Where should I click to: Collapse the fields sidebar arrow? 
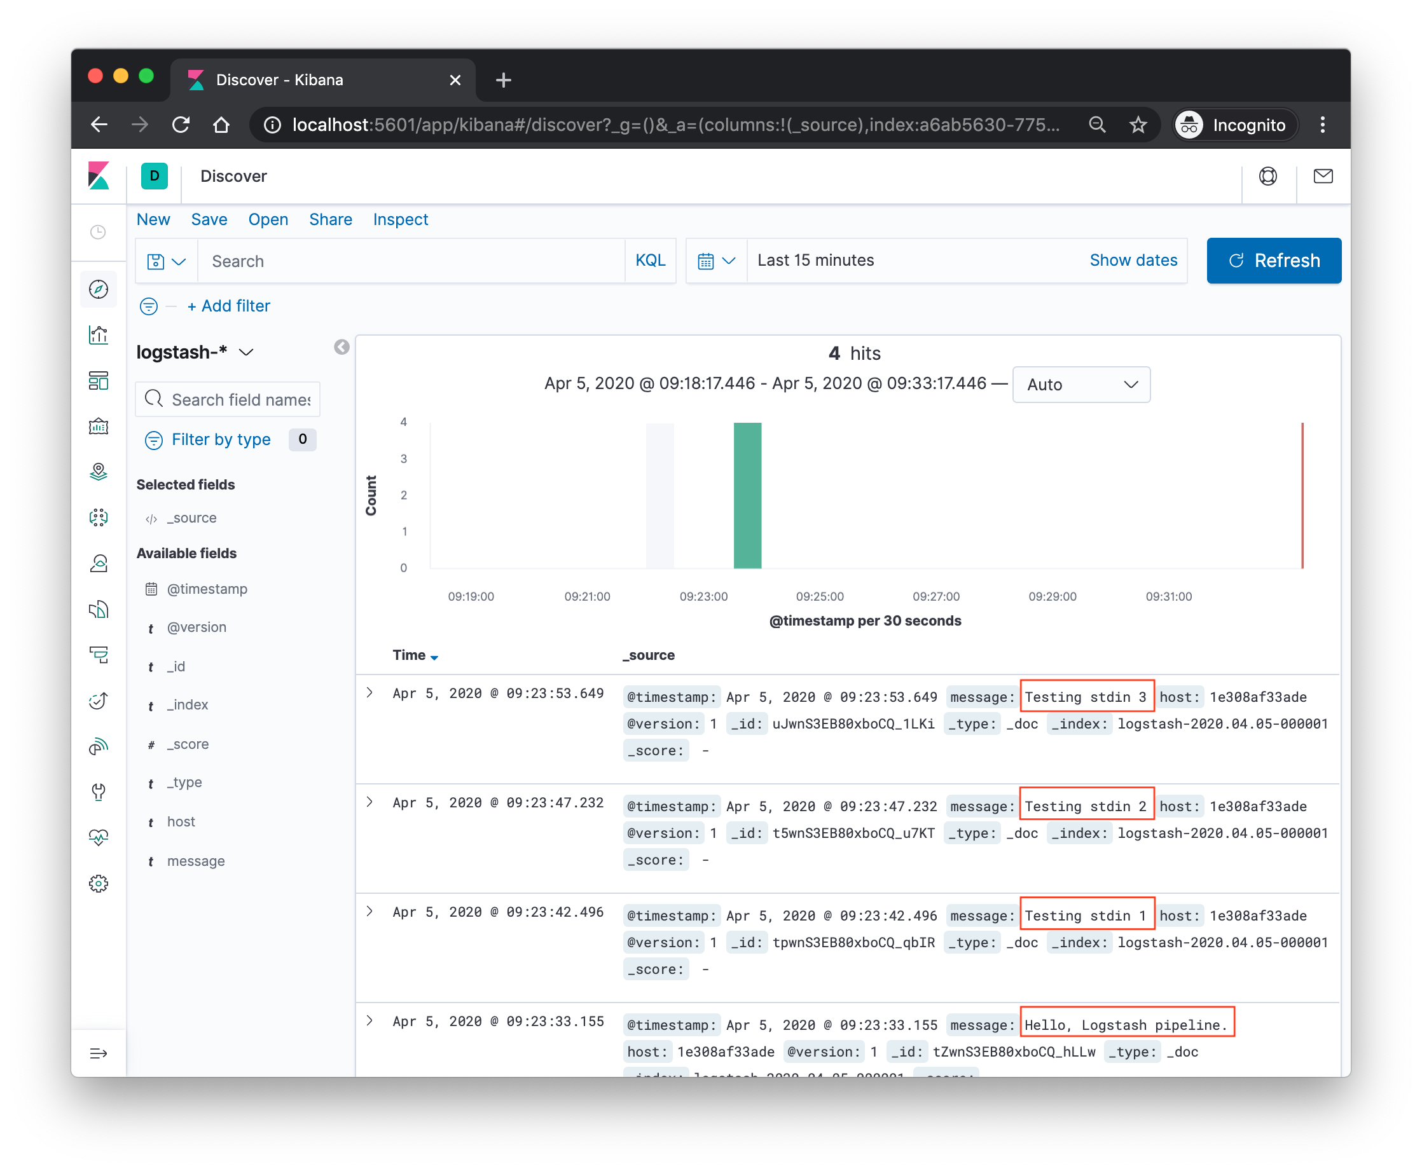[x=342, y=346]
